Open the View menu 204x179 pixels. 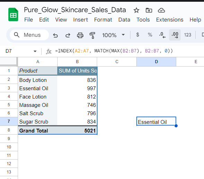coord(61,20)
